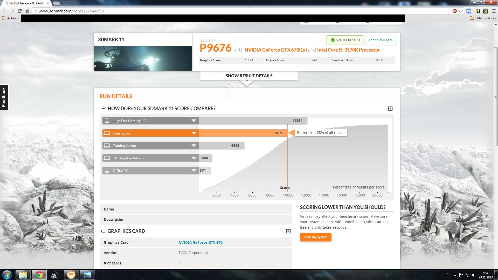Viewport: 498px width, 280px height.
Task: Show hidden tray icons arrow
Action: click(x=455, y=275)
